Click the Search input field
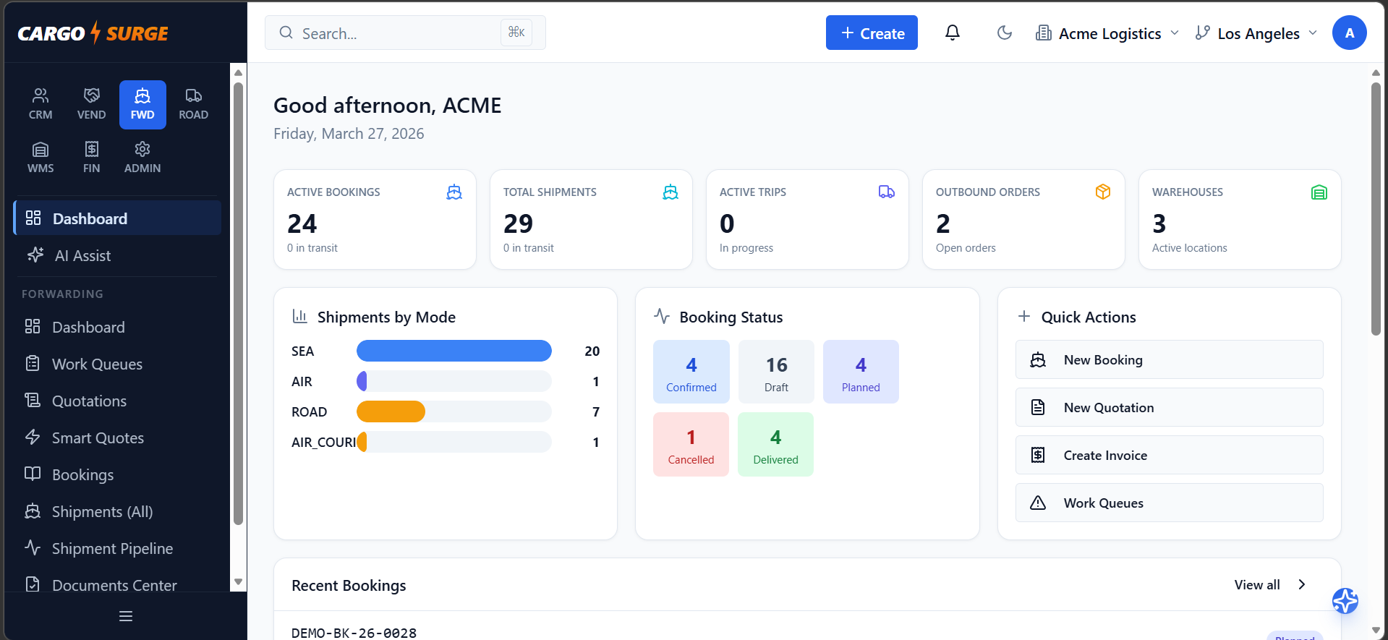Screen dimensions: 1388x640 point(405,33)
